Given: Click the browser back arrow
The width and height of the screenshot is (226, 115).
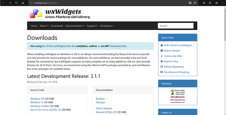Looking at the screenshot, I should pos(3,3).
